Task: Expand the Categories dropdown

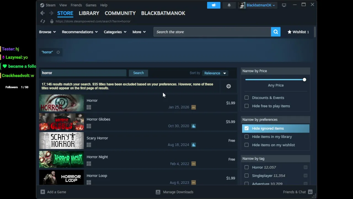Action: 115,32
